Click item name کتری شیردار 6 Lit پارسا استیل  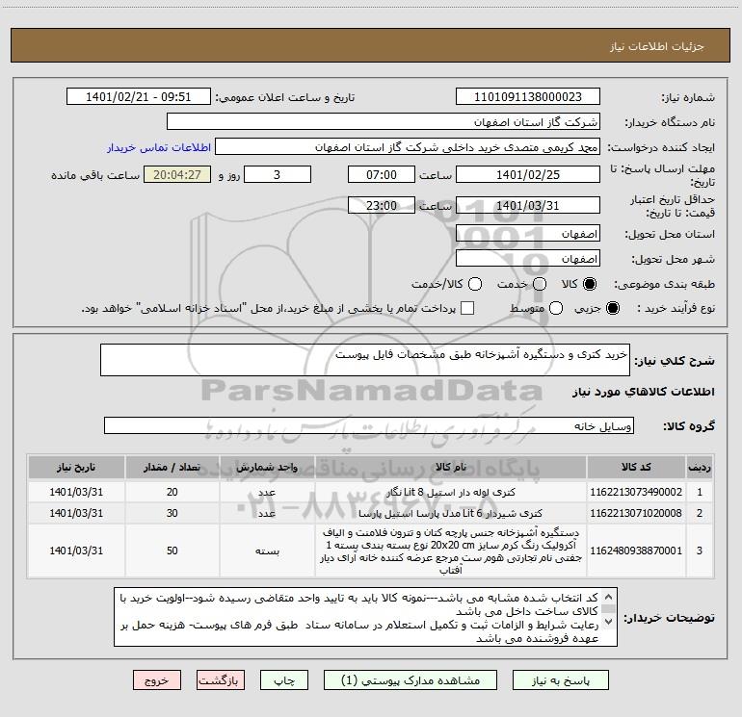(451, 513)
